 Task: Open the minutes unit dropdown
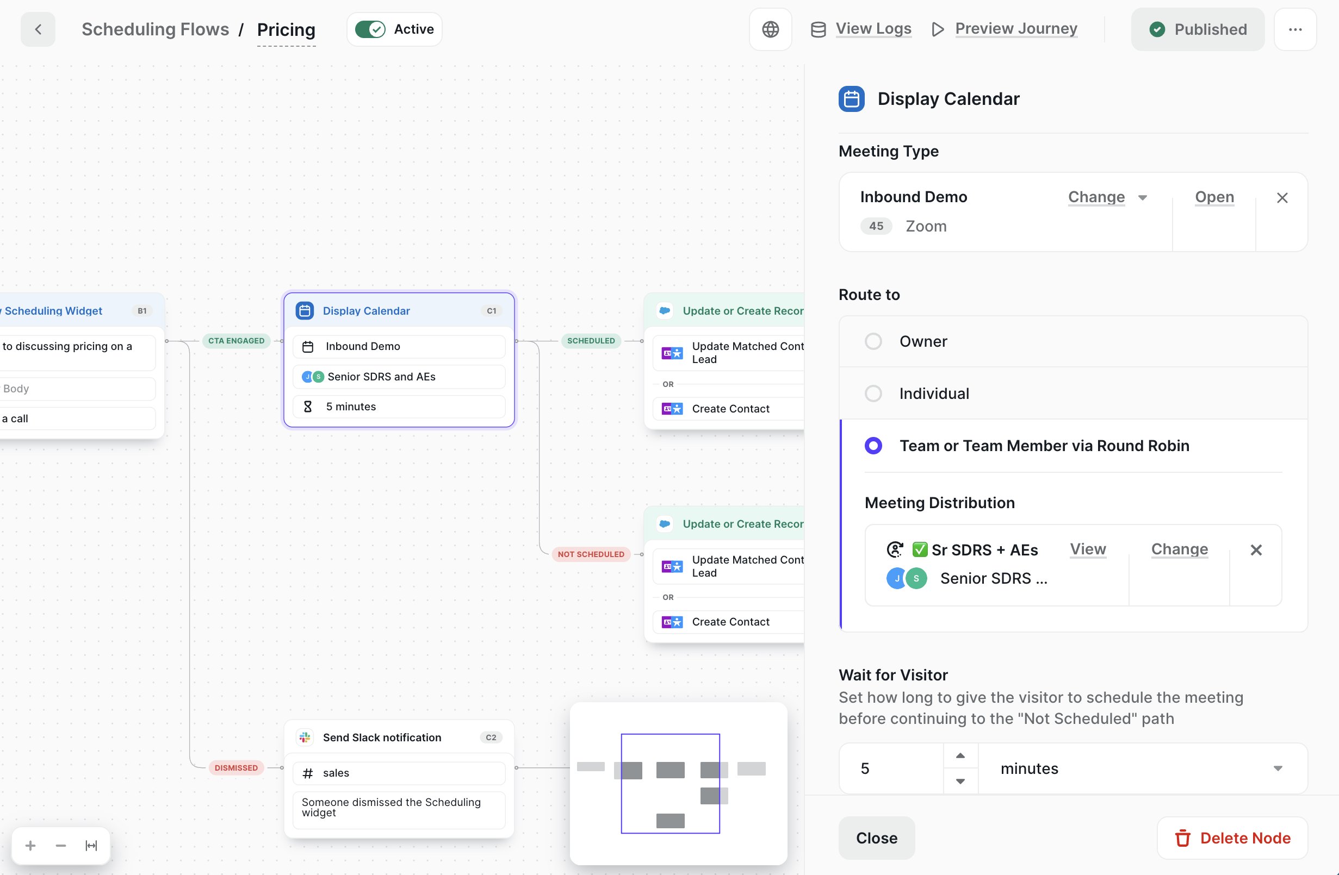(x=1142, y=768)
